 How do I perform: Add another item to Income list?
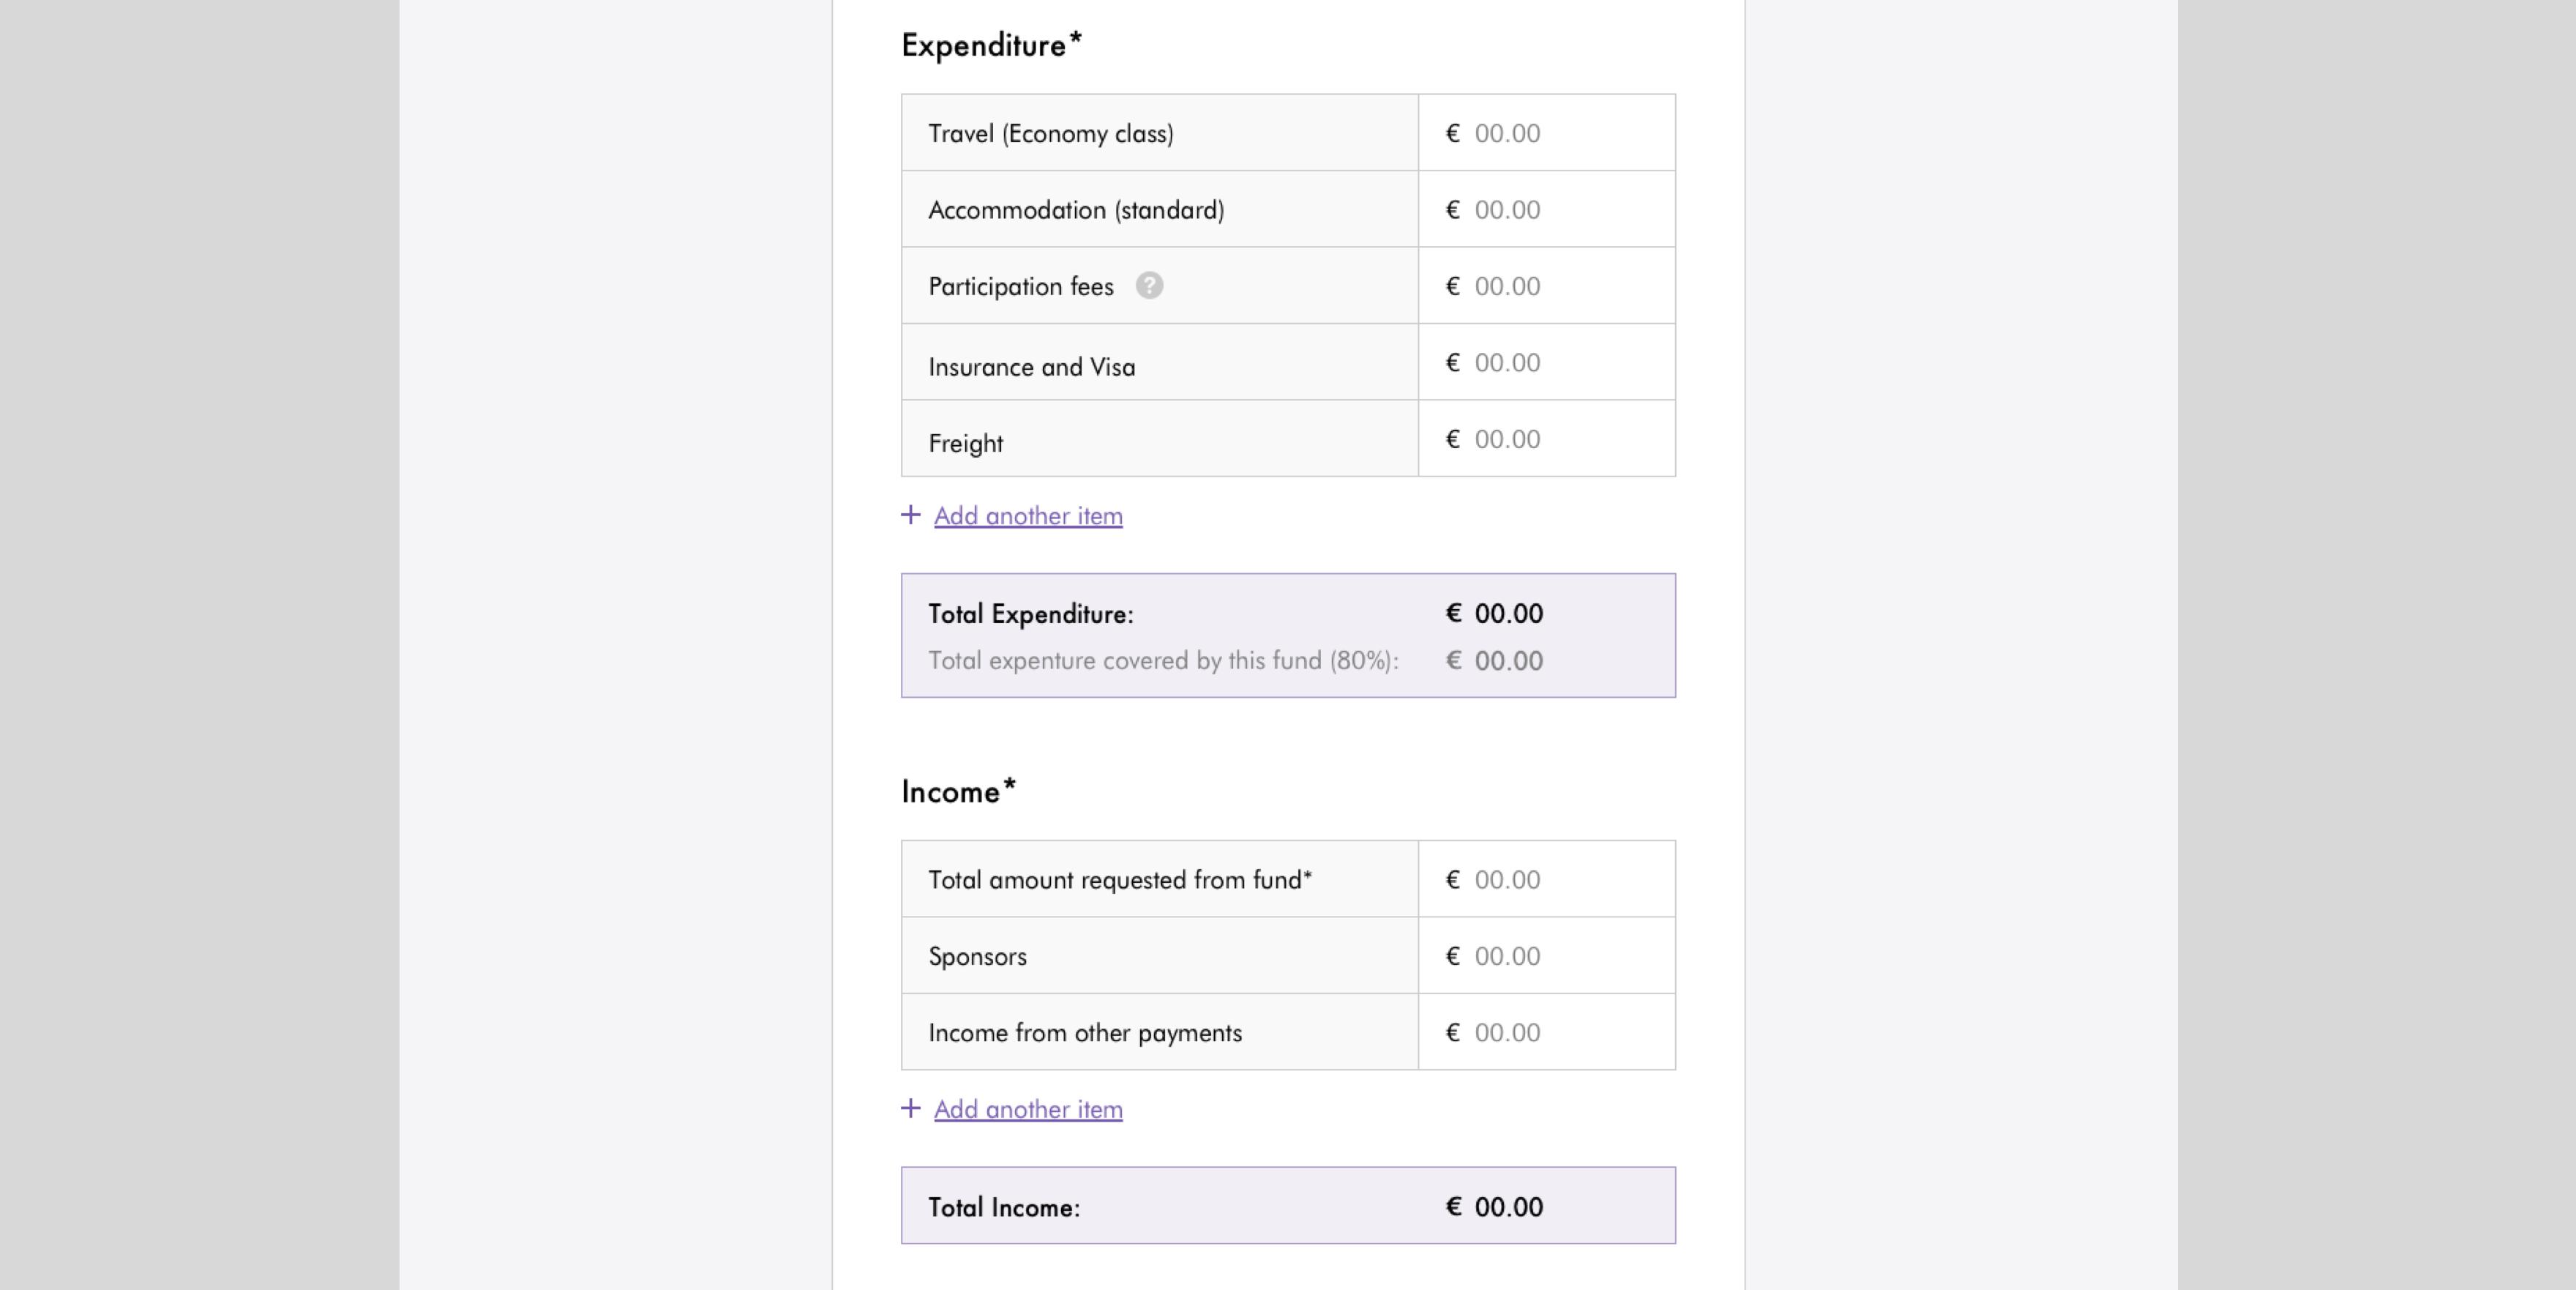[1028, 1109]
